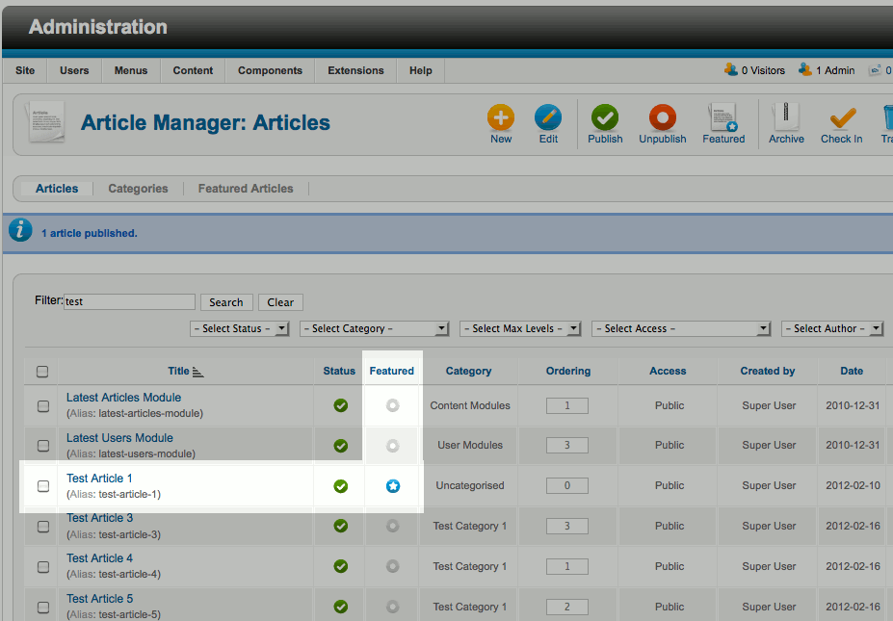Viewport: 893px width, 621px height.
Task: Tick the select-all checkbox in table header
Action: [42, 372]
